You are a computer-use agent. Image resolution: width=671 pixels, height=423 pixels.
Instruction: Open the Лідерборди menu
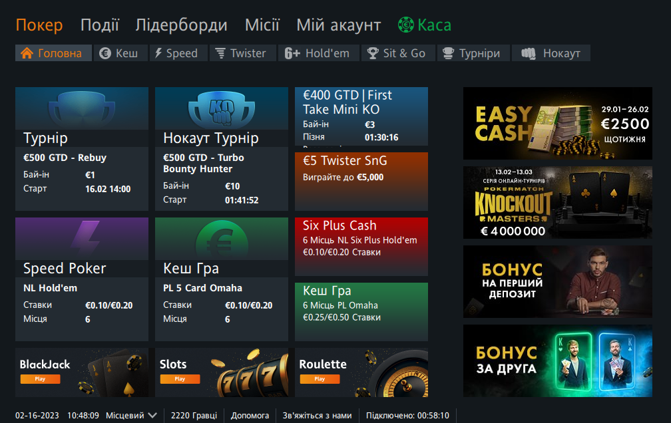point(181,25)
